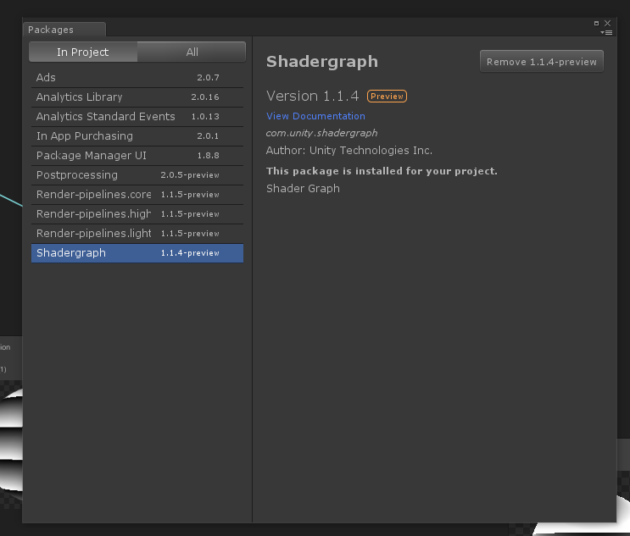Click the Shader Graph description text

(x=303, y=189)
